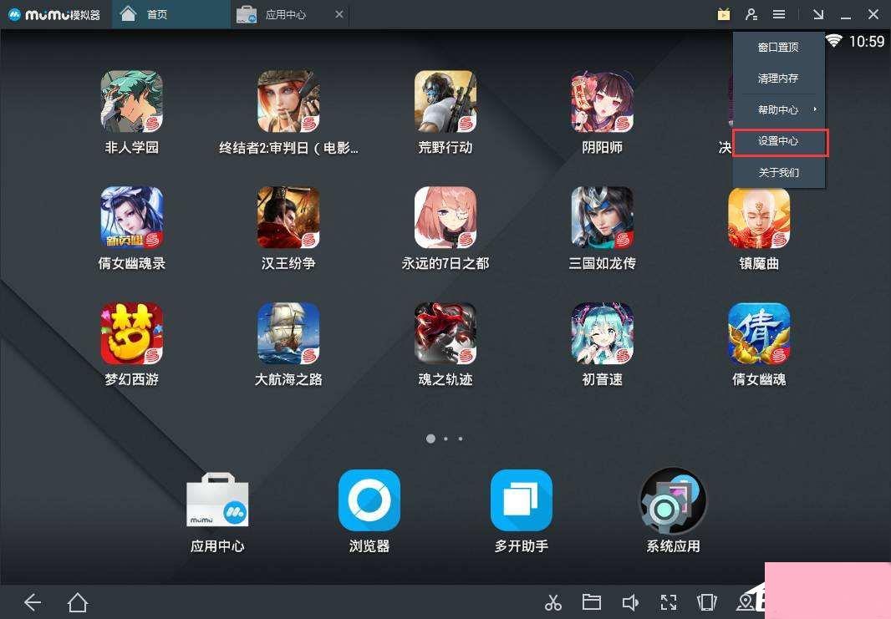The image size is (891, 619).
Task: Toggle fullscreen mode icon
Action: (669, 602)
